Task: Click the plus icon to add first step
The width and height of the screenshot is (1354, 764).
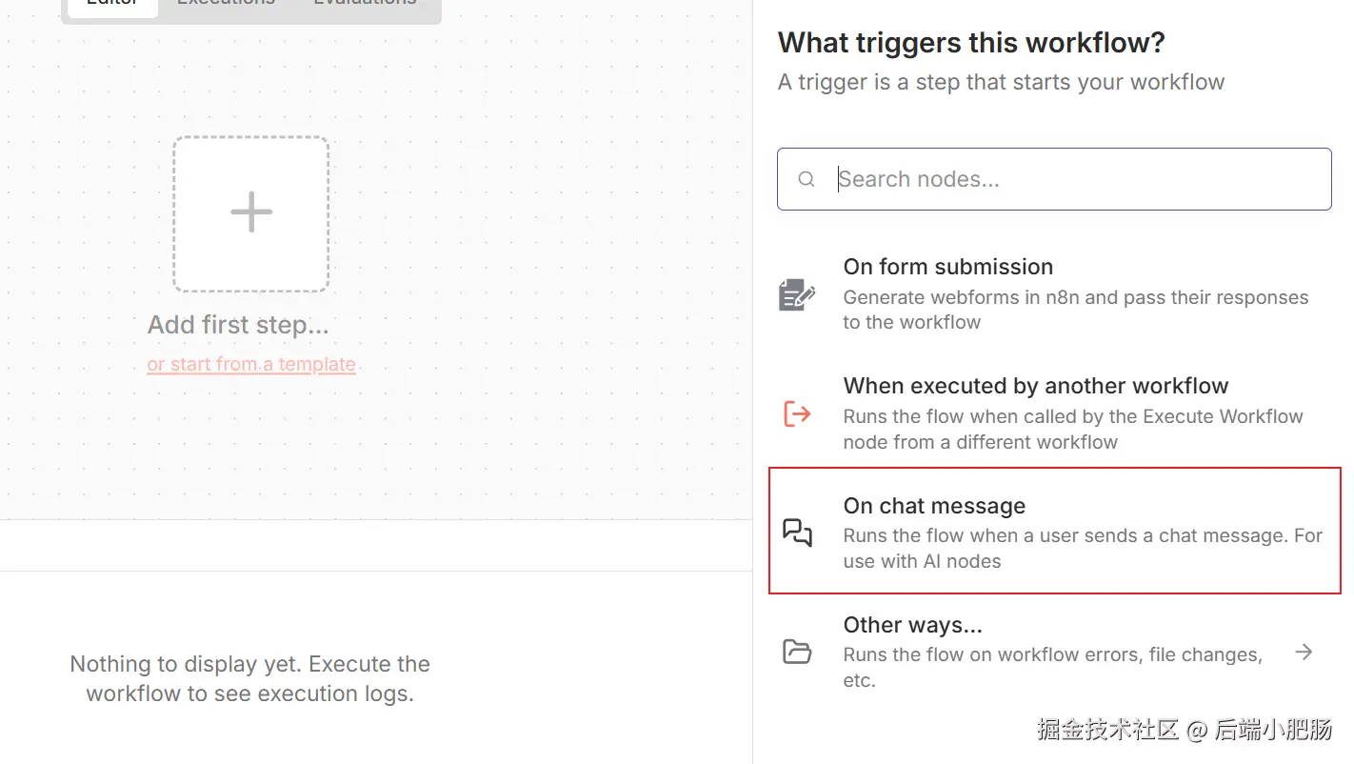Action: tap(251, 212)
